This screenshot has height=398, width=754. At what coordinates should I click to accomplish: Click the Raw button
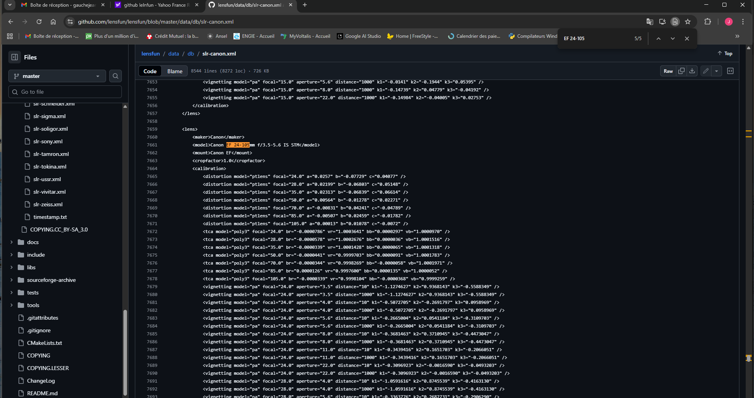click(x=668, y=71)
